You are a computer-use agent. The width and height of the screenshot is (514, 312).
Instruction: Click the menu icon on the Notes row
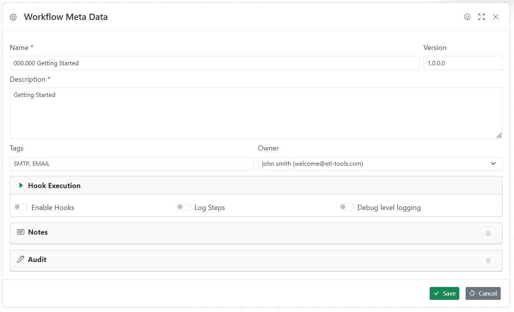click(488, 233)
